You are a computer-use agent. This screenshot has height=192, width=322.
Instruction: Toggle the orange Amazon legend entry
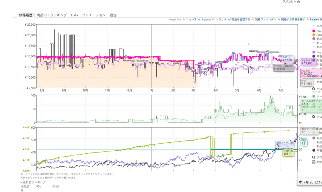[x=314, y=35]
